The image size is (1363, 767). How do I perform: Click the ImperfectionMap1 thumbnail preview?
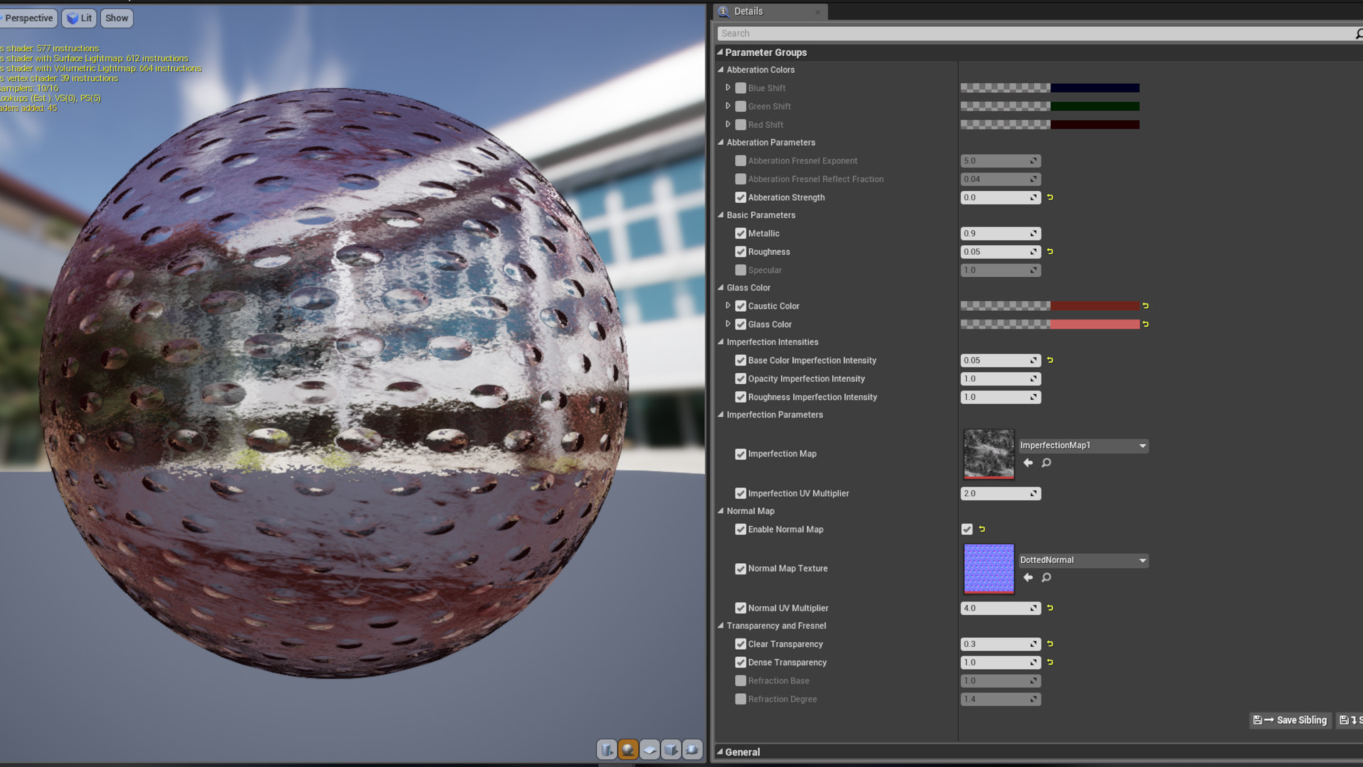(x=989, y=455)
